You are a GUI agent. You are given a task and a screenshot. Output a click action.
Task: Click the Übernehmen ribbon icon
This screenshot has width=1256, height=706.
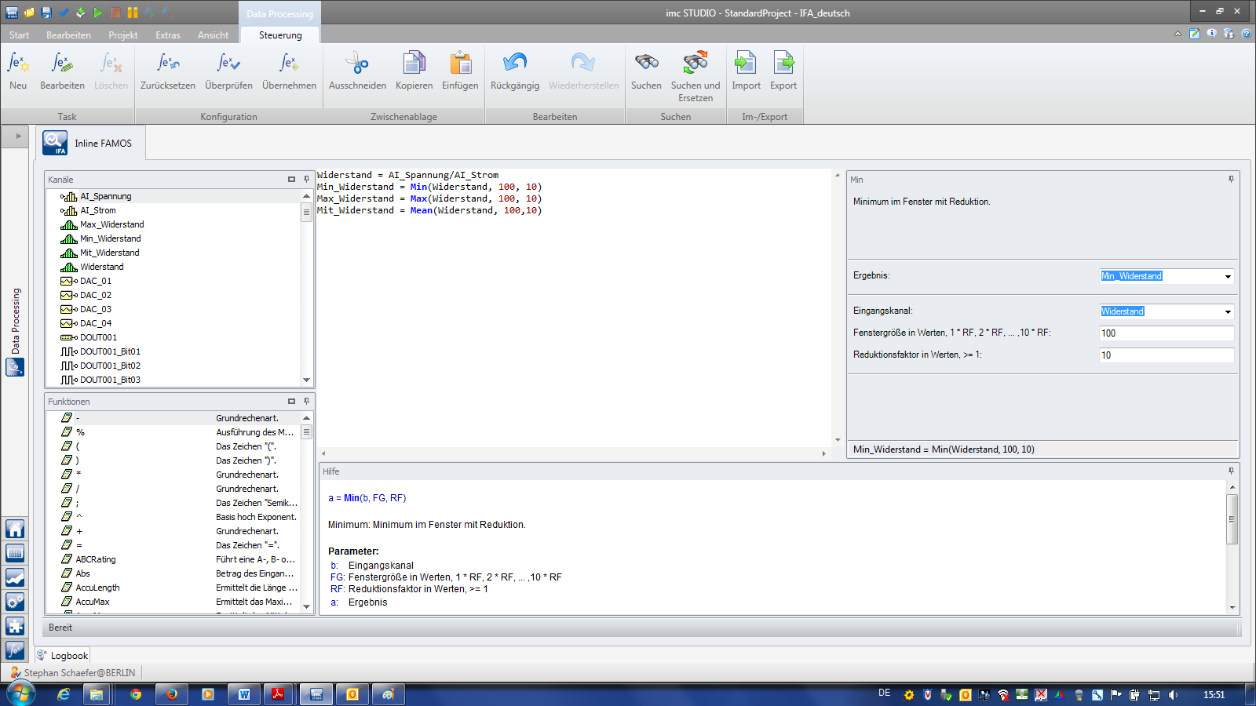(289, 64)
